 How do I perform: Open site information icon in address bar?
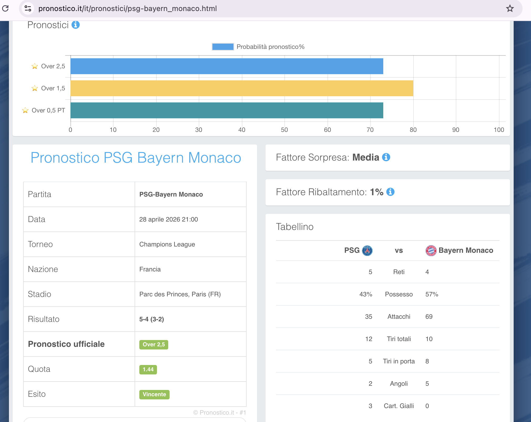click(28, 8)
